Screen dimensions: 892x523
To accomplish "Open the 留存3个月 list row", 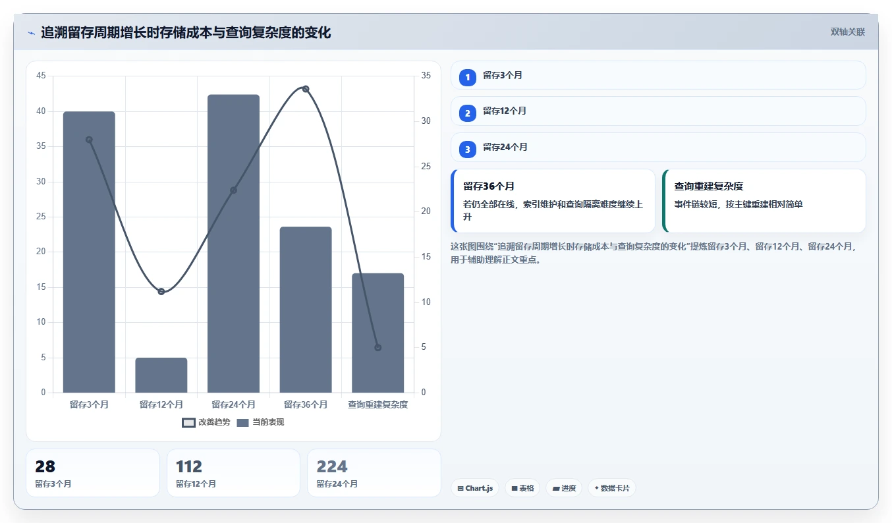I will pos(658,75).
